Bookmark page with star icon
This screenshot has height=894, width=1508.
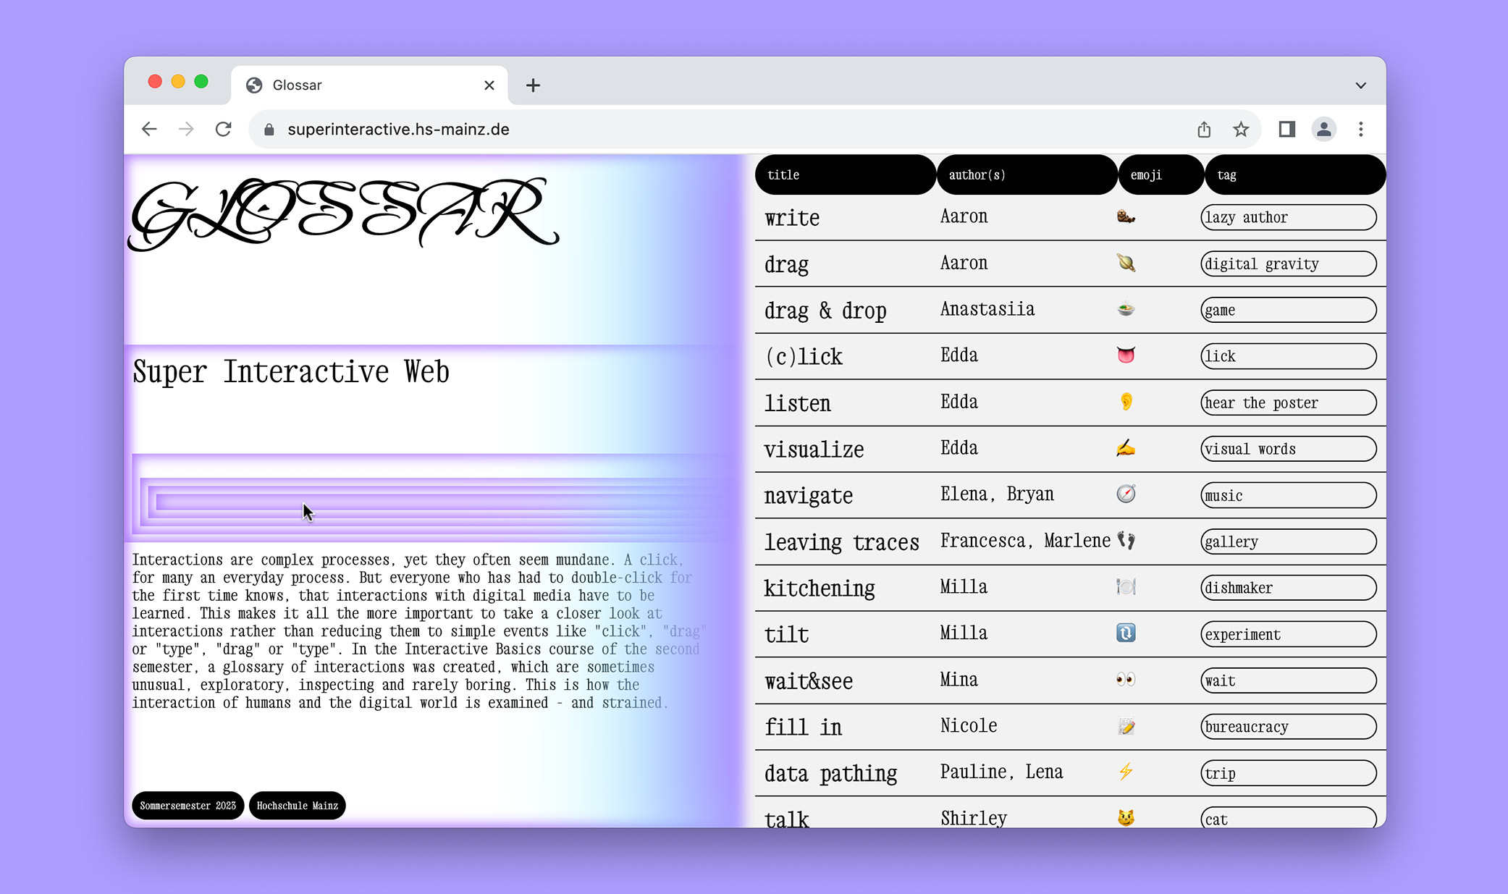click(x=1241, y=129)
